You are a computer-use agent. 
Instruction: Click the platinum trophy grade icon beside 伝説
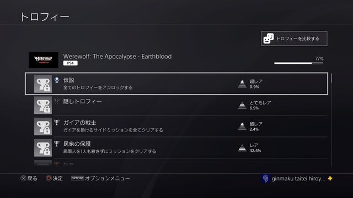pos(57,80)
